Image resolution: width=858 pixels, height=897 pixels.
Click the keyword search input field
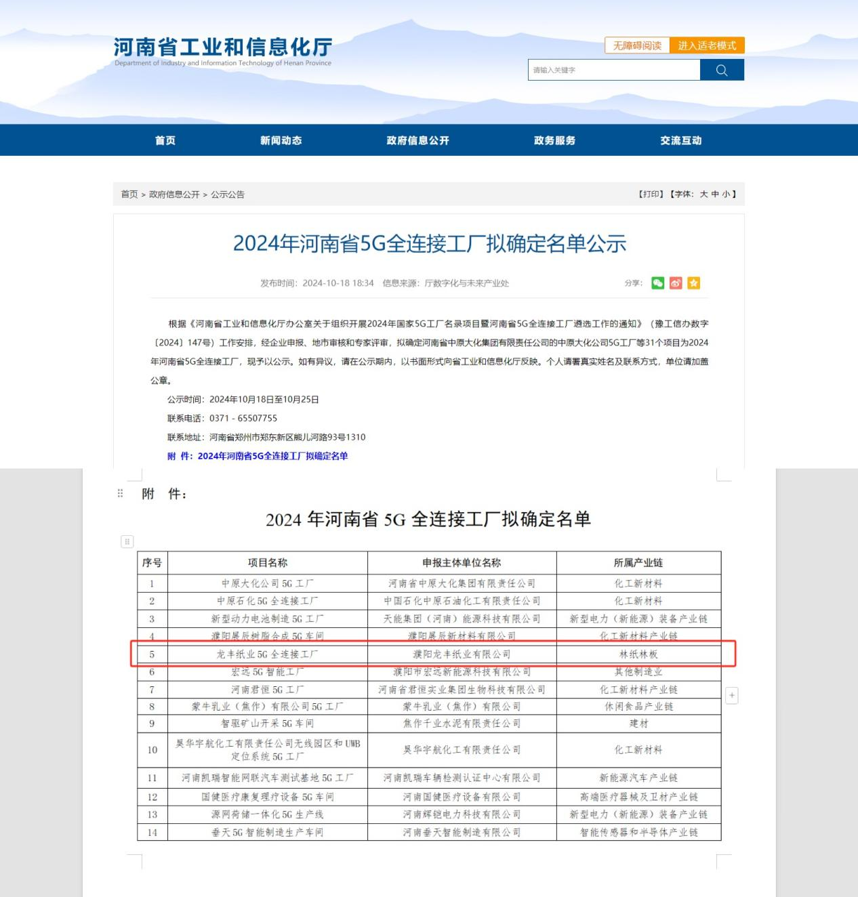click(613, 70)
